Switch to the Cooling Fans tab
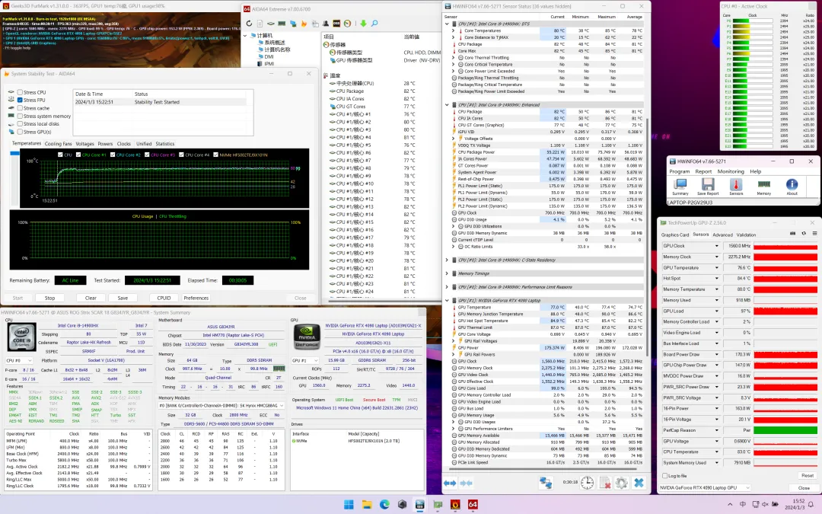 click(x=58, y=144)
